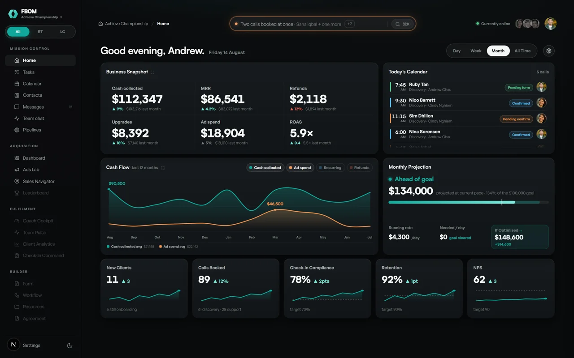
Task: Open Tasks from the sidebar
Action: tap(40, 72)
